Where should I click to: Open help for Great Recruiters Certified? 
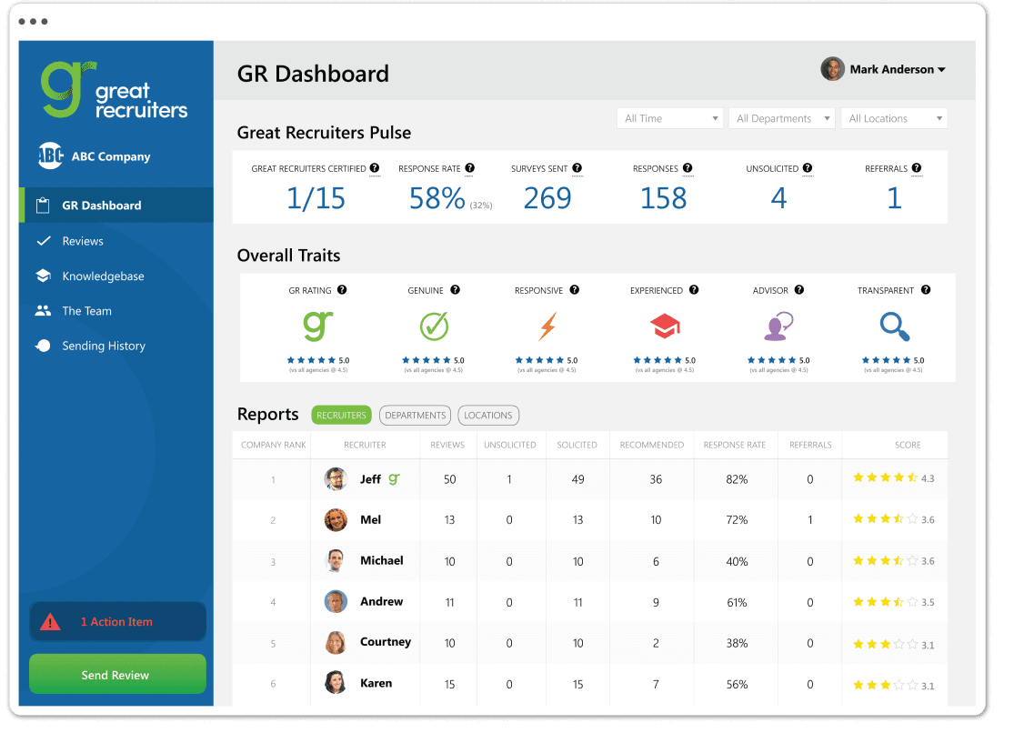374,168
